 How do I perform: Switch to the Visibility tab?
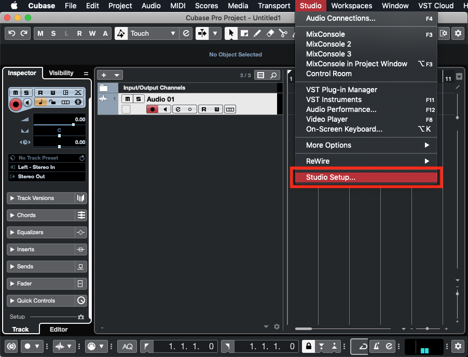[61, 73]
